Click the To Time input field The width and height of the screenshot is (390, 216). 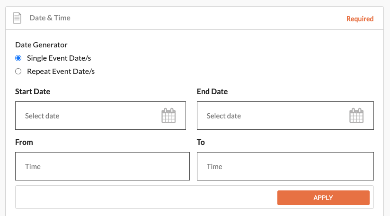(x=285, y=166)
